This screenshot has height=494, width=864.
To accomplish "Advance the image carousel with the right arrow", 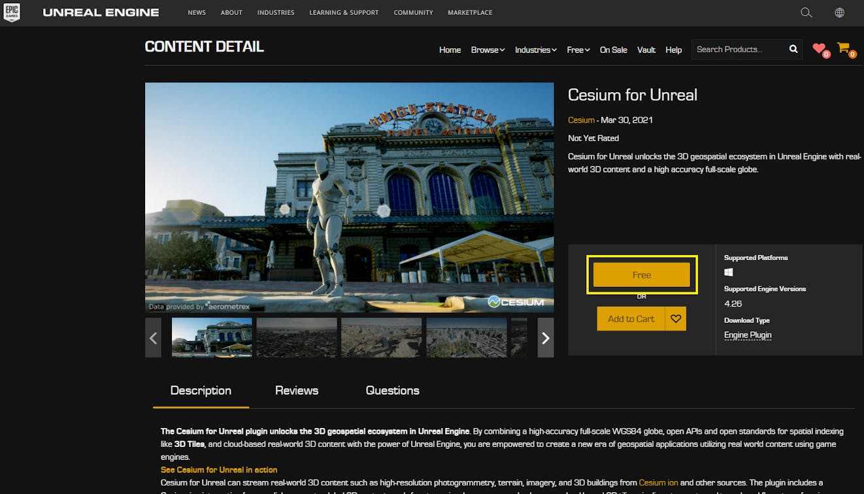I will [545, 338].
